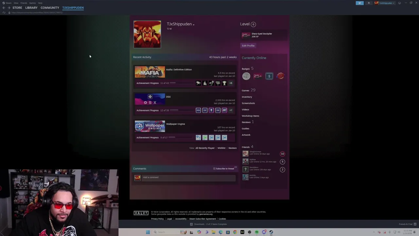Open the red circular badge icon
This screenshot has width=419, height=236.
tap(281, 76)
